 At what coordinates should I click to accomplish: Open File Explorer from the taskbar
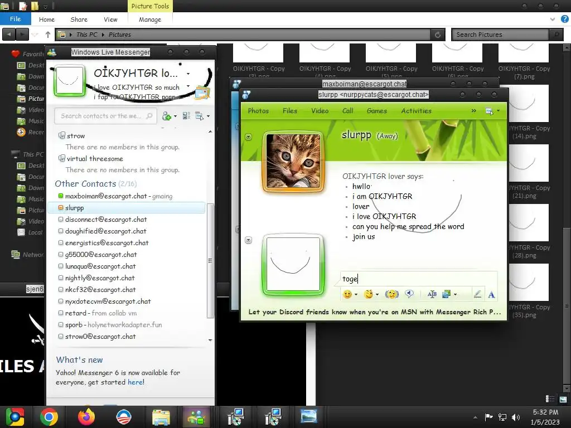coord(161,417)
